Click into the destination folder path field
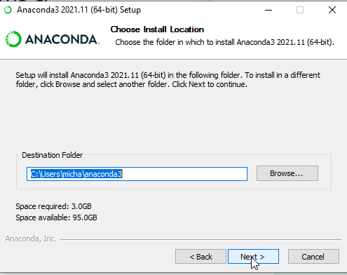Screen dimensions: 347x275 pyautogui.click(x=137, y=174)
